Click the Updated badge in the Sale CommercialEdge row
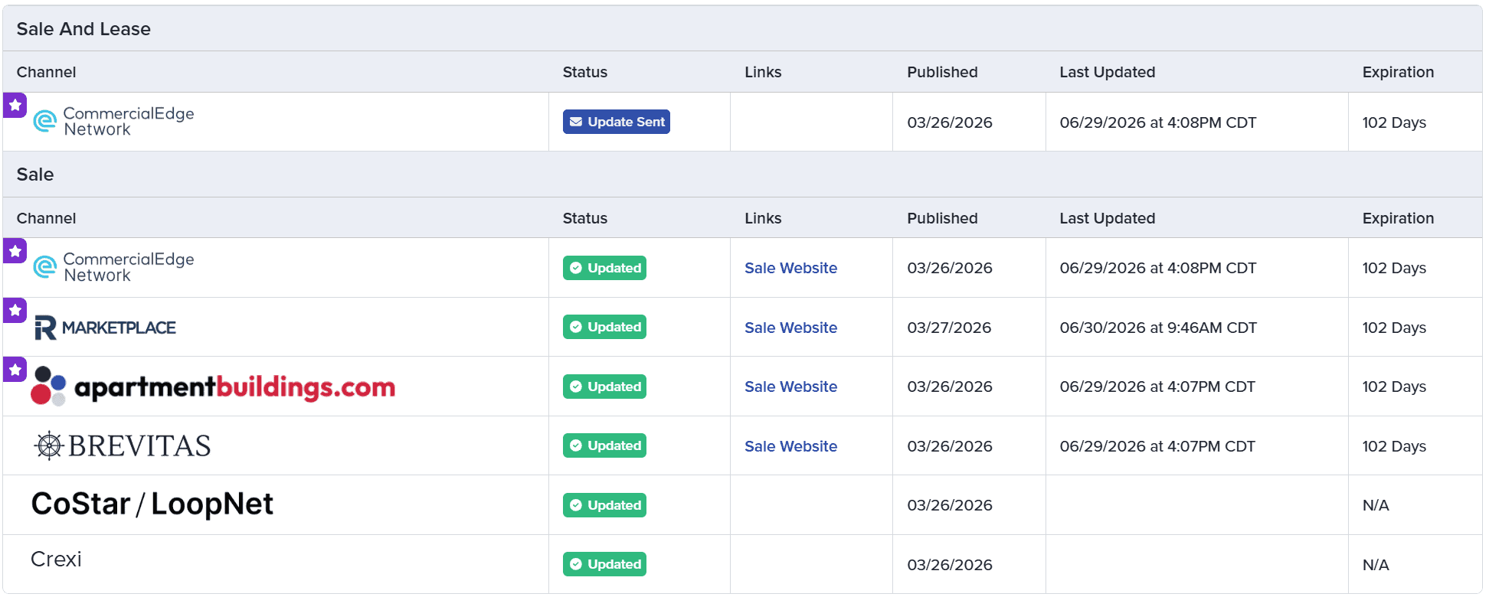The width and height of the screenshot is (1489, 597). [x=604, y=268]
